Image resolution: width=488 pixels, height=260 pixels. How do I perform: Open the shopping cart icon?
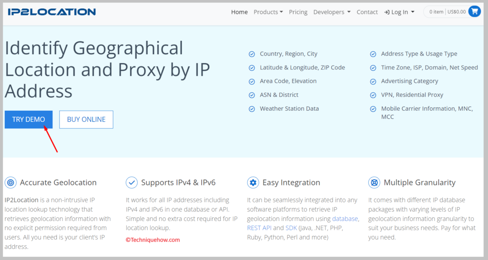point(474,12)
